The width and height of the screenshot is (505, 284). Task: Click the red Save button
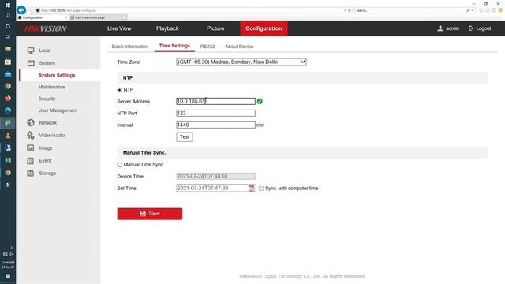(150, 214)
